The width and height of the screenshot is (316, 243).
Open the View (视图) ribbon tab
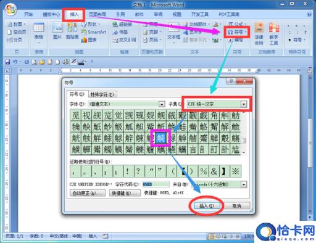point(177,14)
